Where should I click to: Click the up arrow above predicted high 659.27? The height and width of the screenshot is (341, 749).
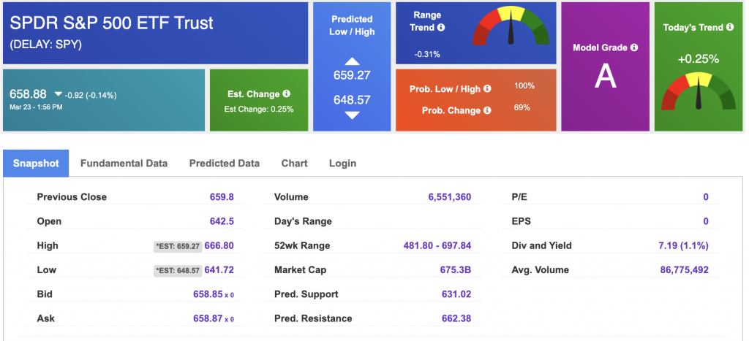pos(352,61)
